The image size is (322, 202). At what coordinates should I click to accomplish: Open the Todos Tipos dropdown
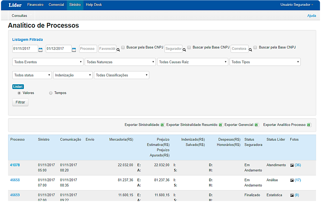pyautogui.click(x=265, y=62)
